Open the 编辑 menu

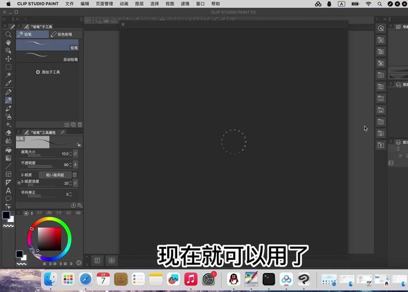tap(85, 4)
